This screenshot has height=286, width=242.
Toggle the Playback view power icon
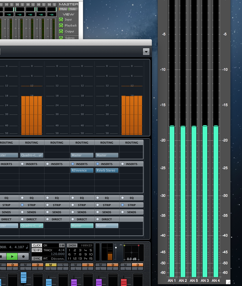[61, 26]
